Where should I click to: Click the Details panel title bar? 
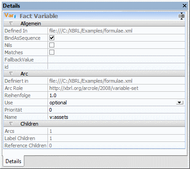95,6
